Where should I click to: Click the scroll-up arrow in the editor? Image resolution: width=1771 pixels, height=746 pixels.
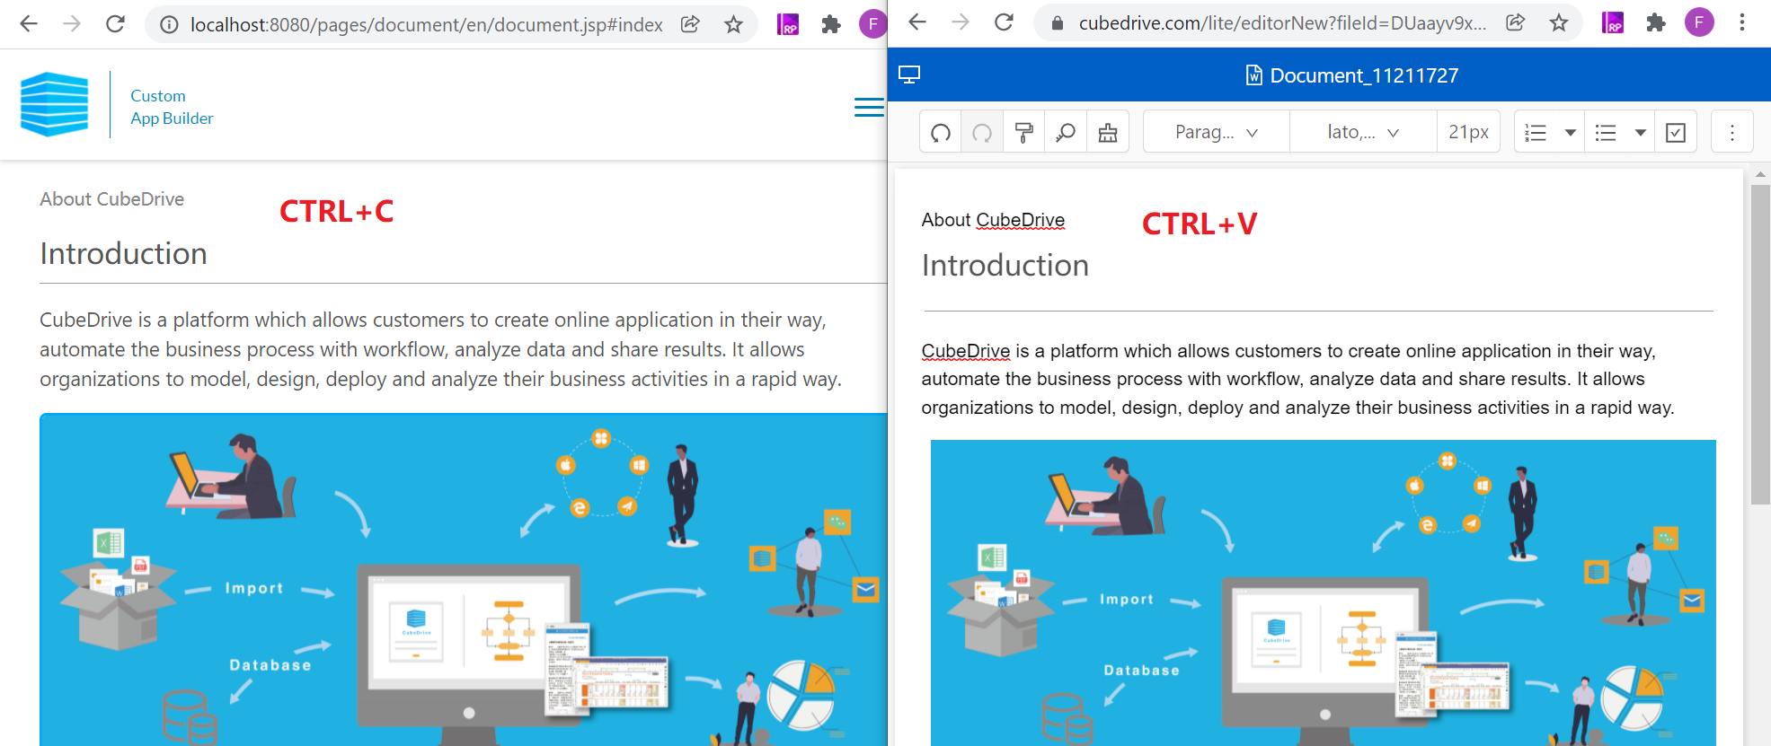click(x=1760, y=174)
